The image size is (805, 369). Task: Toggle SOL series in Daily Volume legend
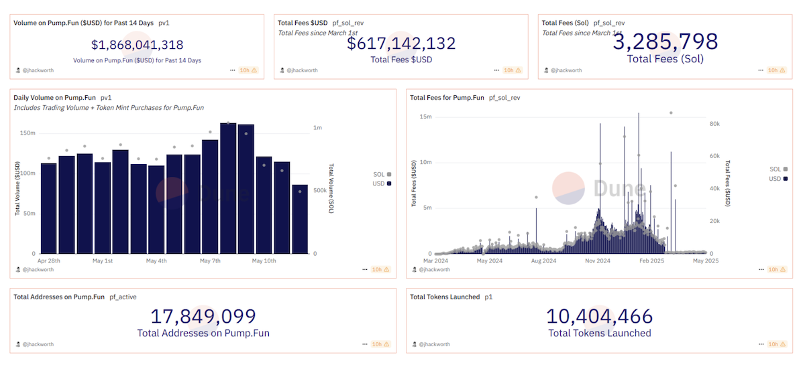[x=382, y=174]
